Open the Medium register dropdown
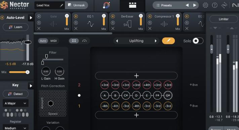 [x=15, y=128]
